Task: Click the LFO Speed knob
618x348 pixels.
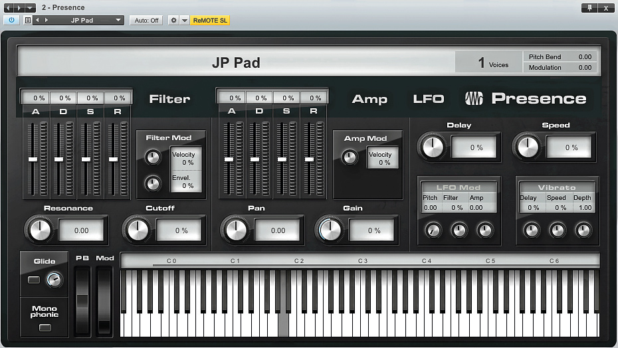Action: pos(528,147)
